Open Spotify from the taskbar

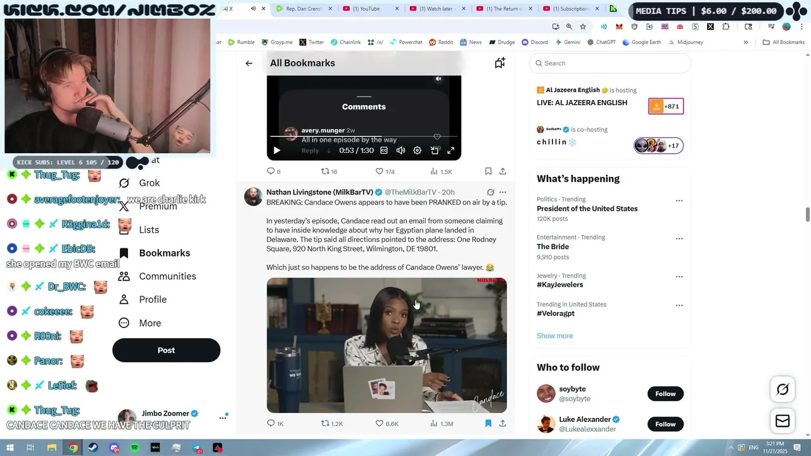(134, 448)
